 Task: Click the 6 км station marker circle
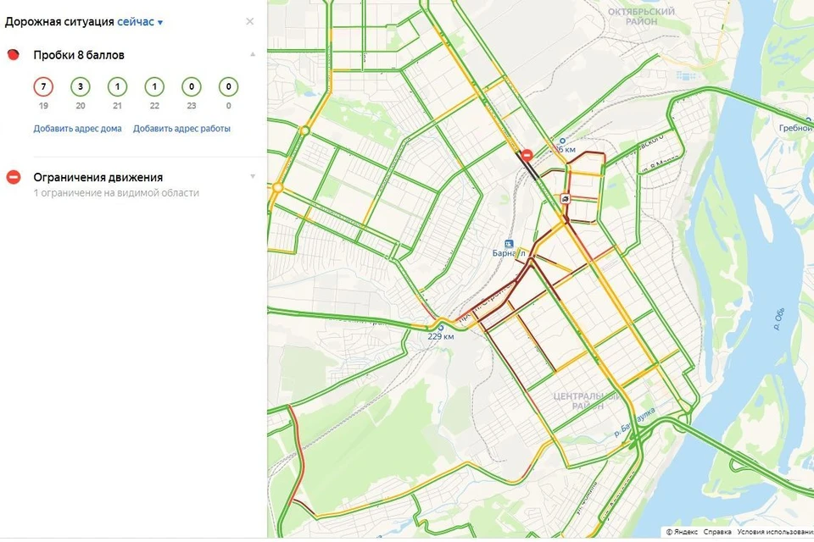[x=561, y=141]
